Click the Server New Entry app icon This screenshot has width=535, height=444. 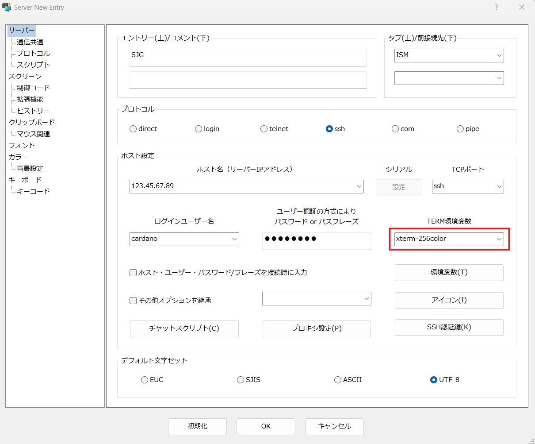coord(7,8)
